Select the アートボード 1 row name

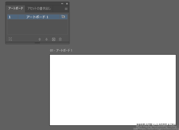(x=37, y=17)
